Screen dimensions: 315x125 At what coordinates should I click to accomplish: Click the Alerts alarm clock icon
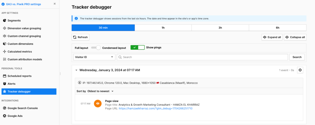coord(5,84)
